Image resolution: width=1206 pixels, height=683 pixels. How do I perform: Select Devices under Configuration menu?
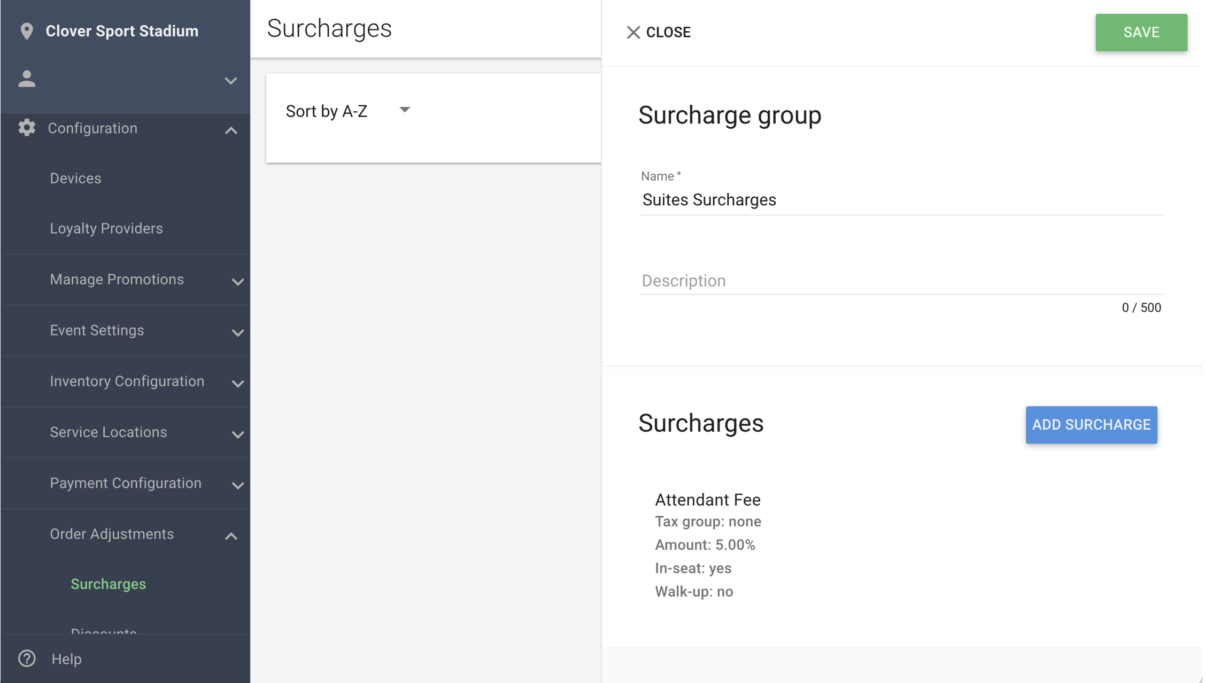75,178
